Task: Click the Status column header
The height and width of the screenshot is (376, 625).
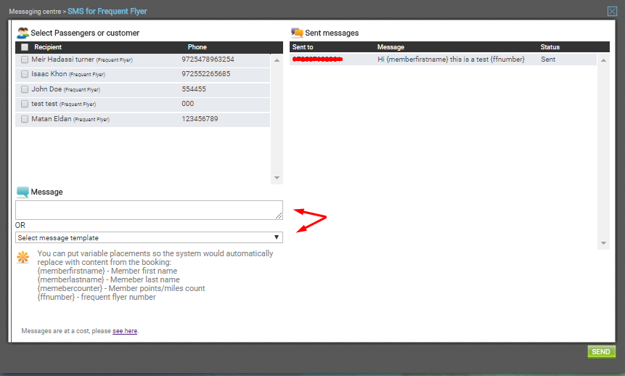Action: (550, 47)
